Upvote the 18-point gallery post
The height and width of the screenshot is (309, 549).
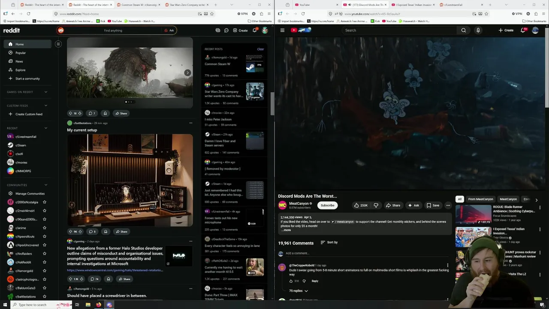tap(70, 113)
